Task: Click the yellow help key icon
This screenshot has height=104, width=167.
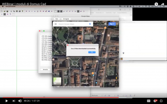Action: [x=22, y=11]
